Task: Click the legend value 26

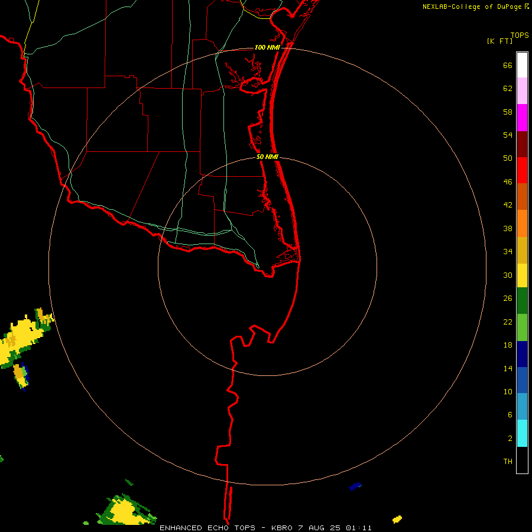Action: (508, 299)
